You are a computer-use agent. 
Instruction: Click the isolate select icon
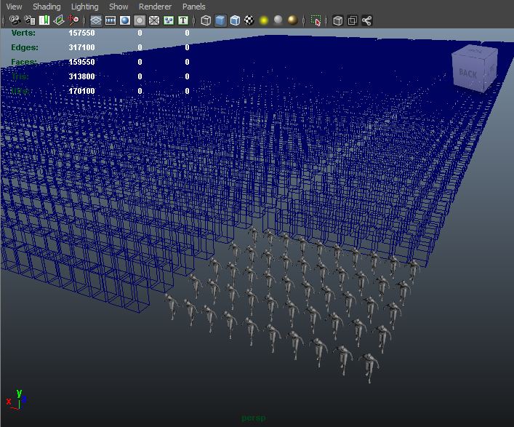(316, 20)
